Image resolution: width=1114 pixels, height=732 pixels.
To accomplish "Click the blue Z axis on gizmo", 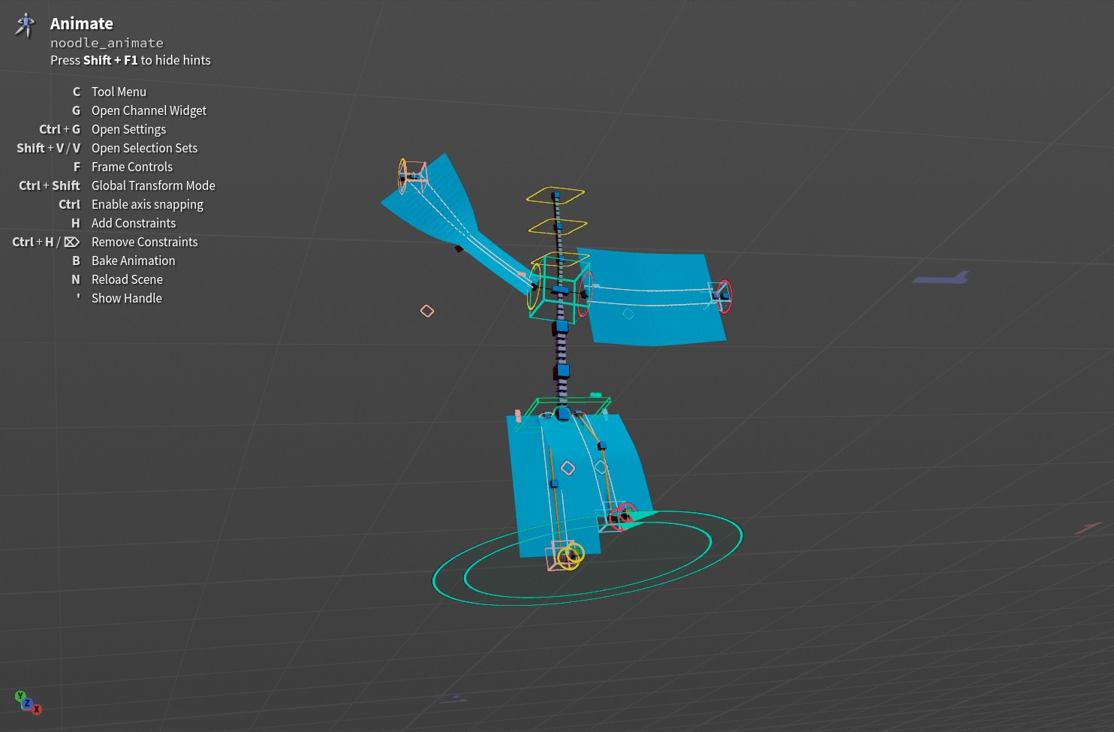I will point(28,703).
